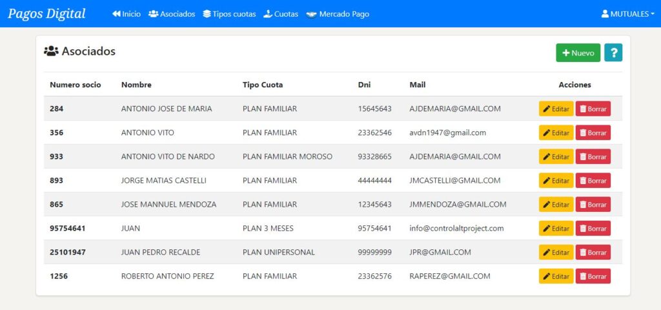Navigate to Cuotas in the navbar
Image resolution: width=661 pixels, height=310 pixels.
pyautogui.click(x=281, y=14)
